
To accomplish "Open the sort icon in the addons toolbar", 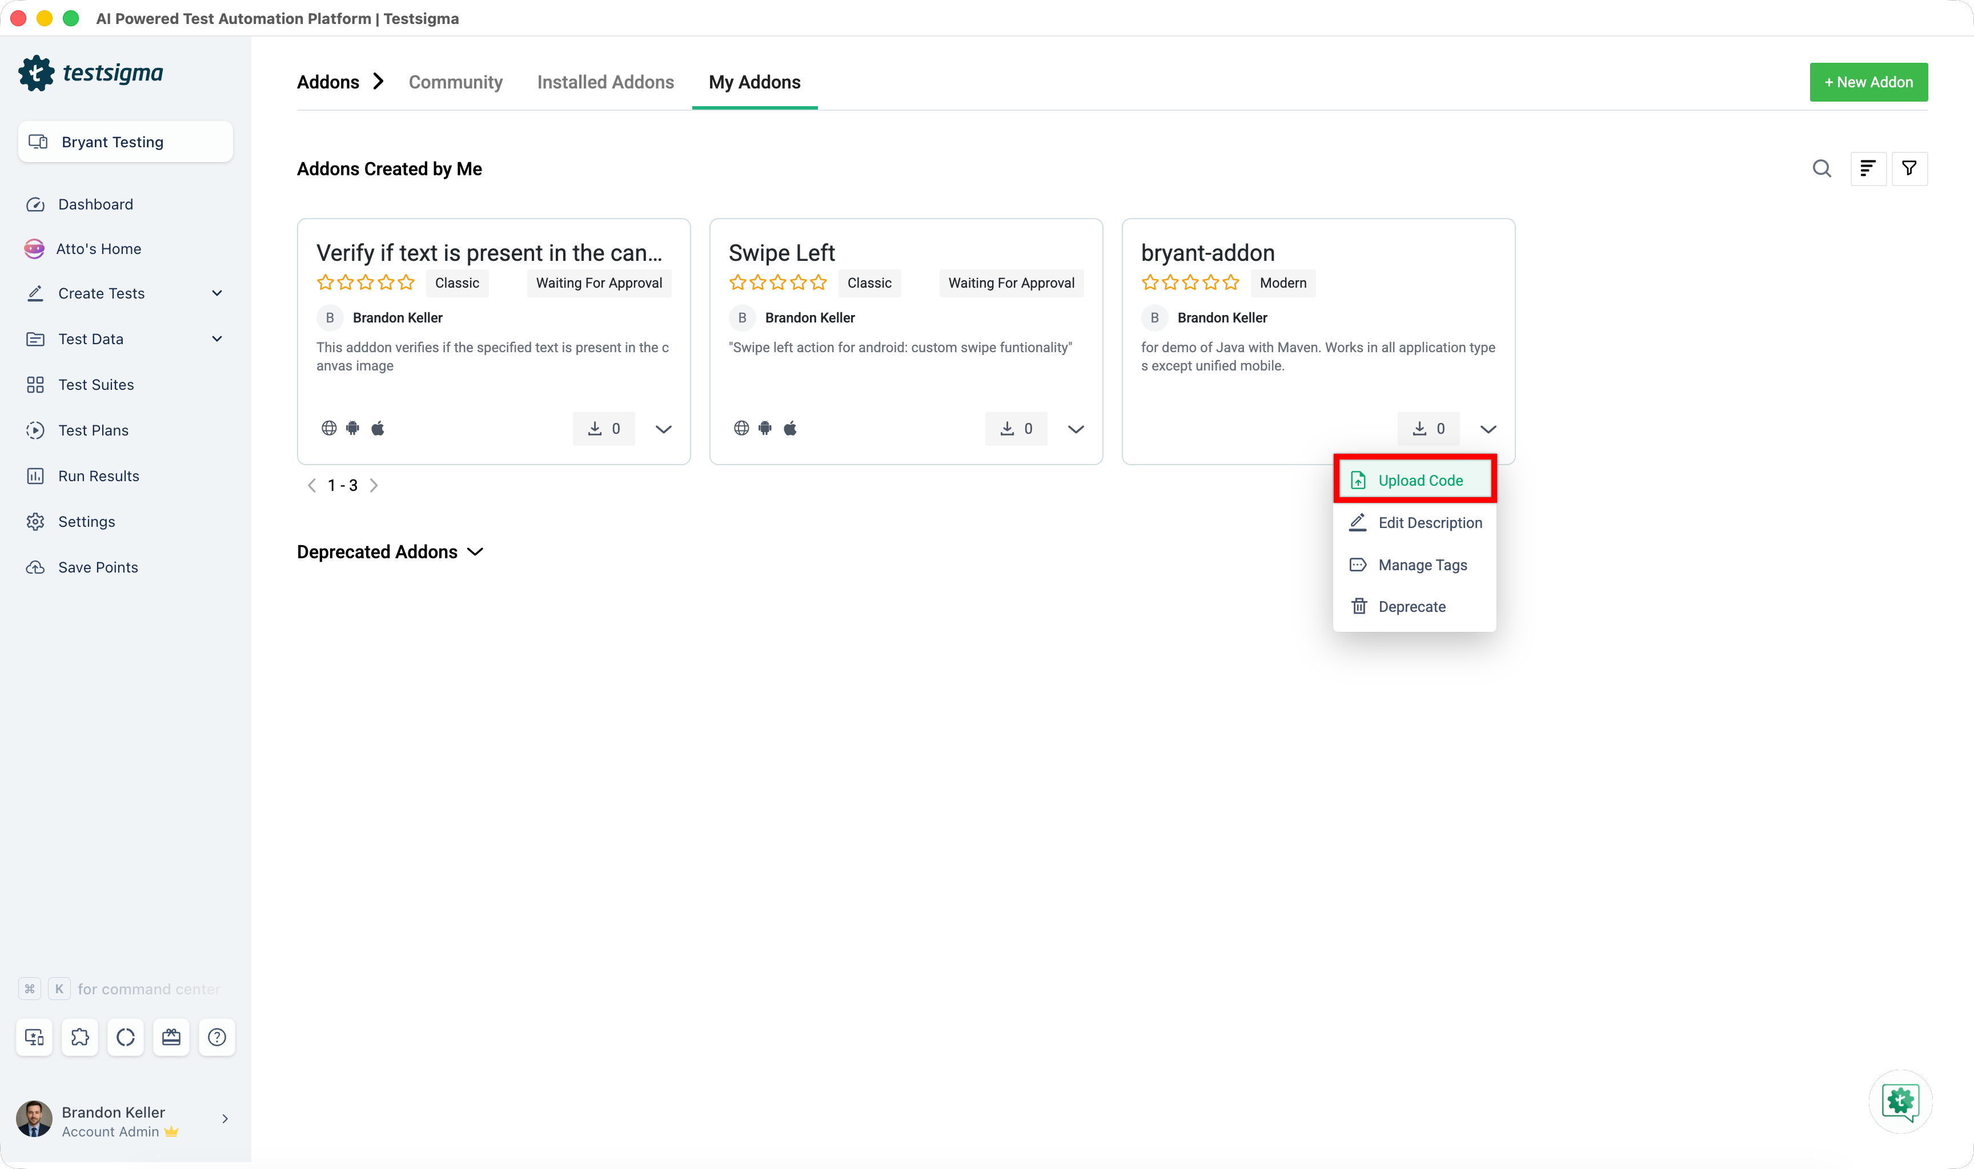I will click(1868, 168).
